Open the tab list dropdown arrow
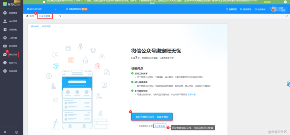The image size is (290, 135). pos(60,16)
